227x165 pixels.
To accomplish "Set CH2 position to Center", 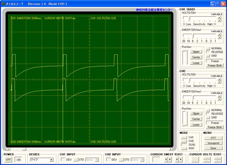I will (196, 119).
